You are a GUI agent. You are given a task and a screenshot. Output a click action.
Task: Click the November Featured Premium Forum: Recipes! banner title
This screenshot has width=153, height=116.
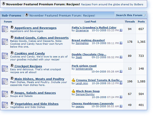[43, 4]
